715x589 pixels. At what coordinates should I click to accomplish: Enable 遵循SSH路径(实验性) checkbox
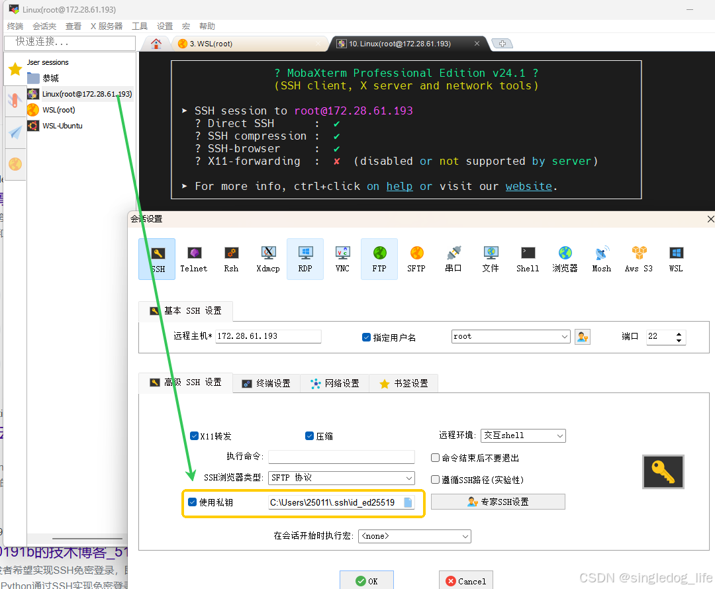point(435,480)
